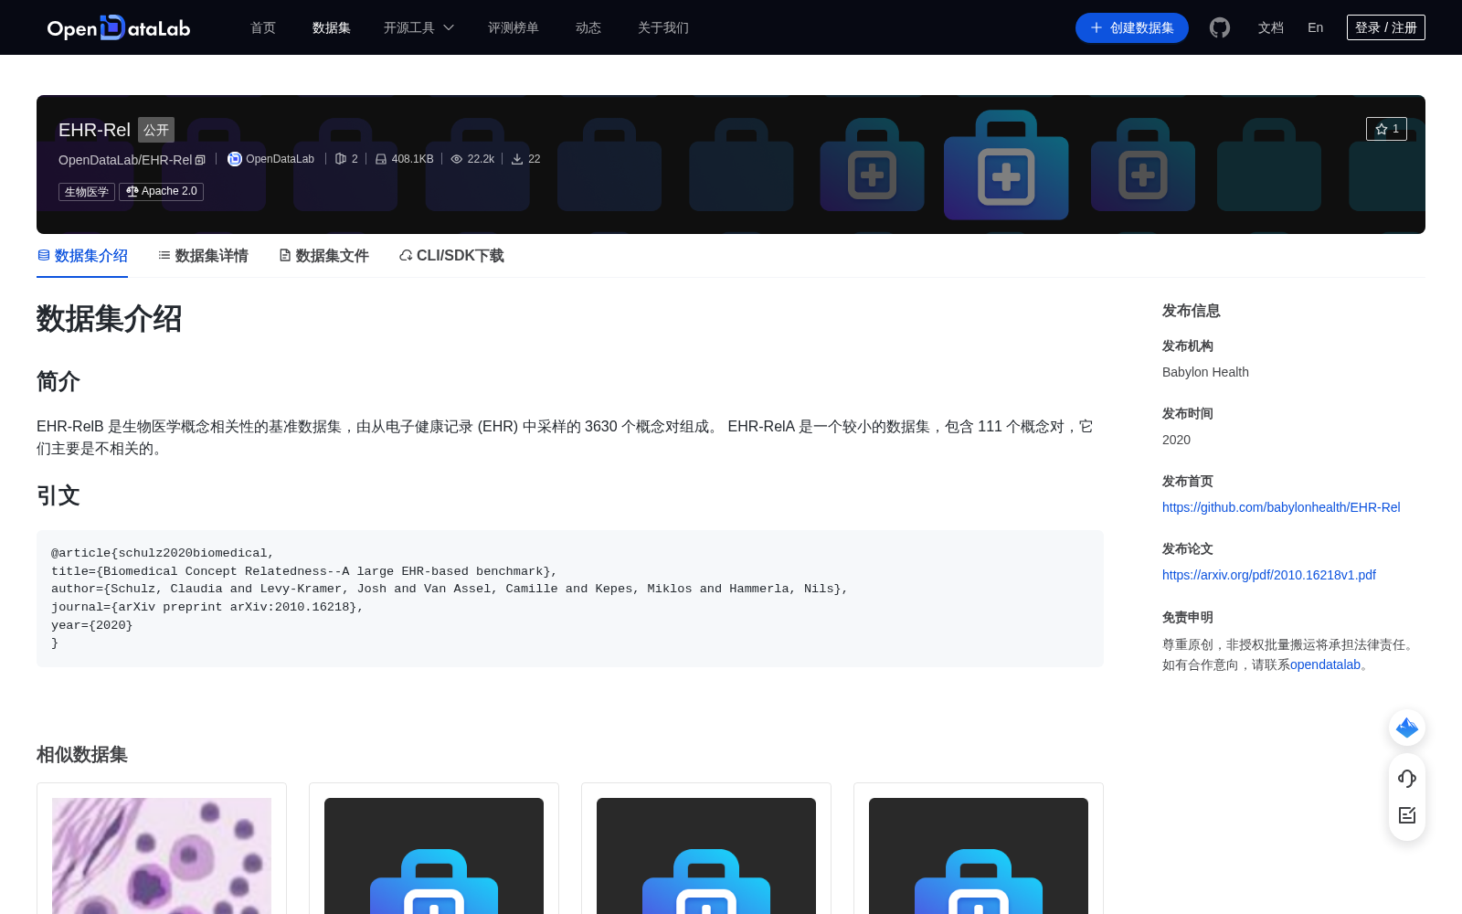The height and width of the screenshot is (914, 1462).
Task: Switch to 数据集介绍 tab
Action: [x=82, y=256]
